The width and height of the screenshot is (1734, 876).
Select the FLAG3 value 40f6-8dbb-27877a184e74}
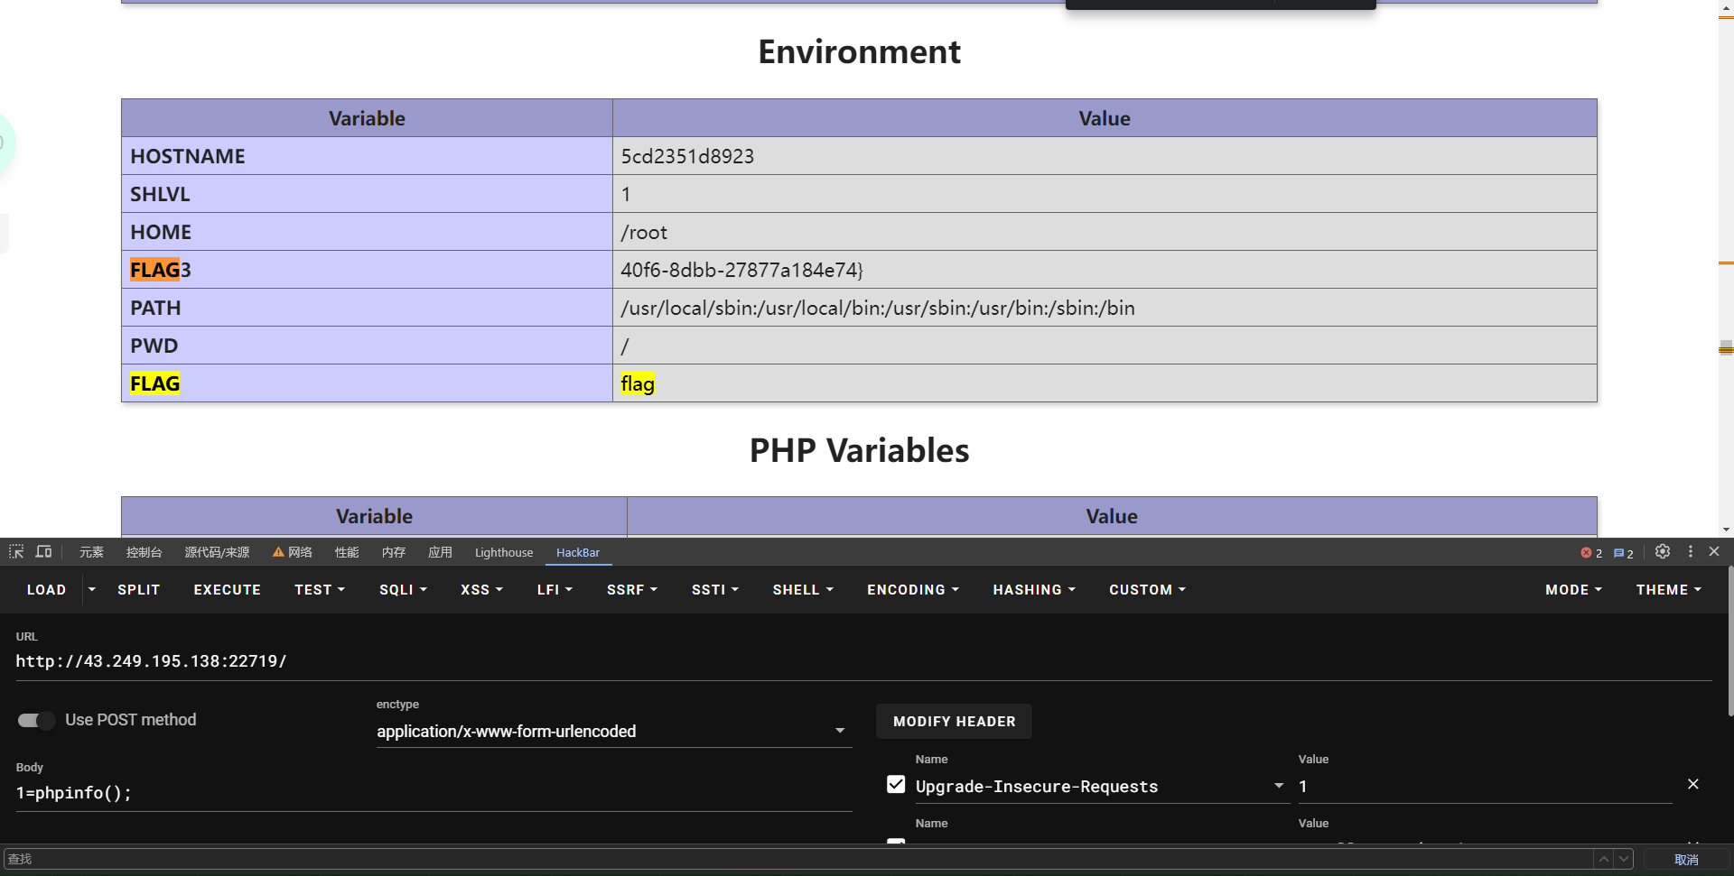click(x=741, y=270)
